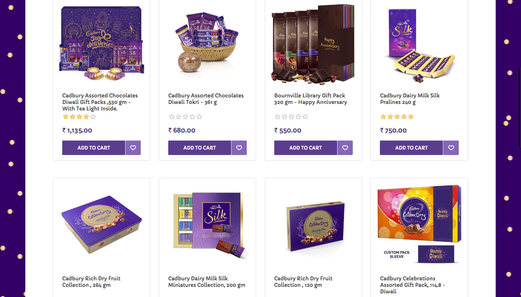Click third rating star under Bournville Library Pack
This screenshot has height=297, width=521.
click(x=291, y=117)
